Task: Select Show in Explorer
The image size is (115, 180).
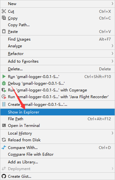Action: tap(57, 112)
